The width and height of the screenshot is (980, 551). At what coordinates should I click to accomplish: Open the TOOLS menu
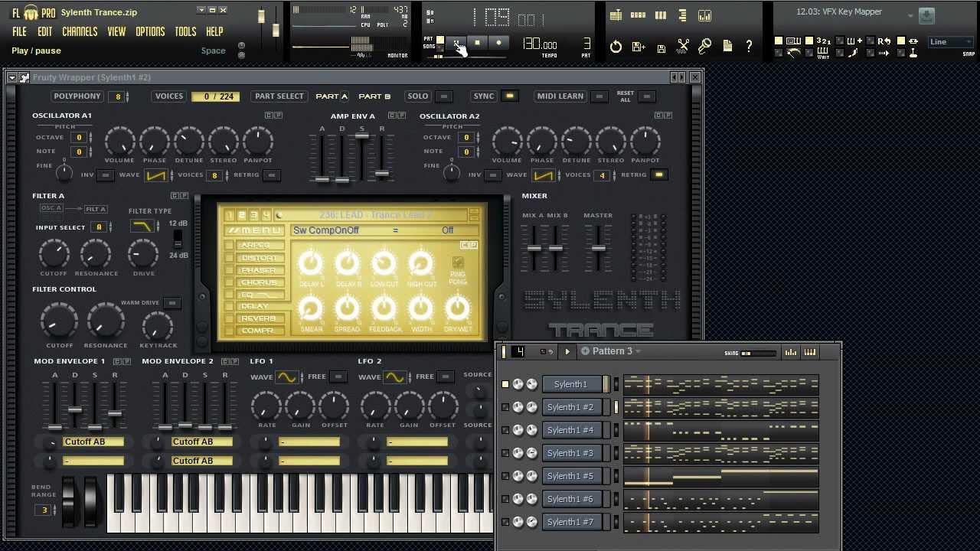click(185, 31)
